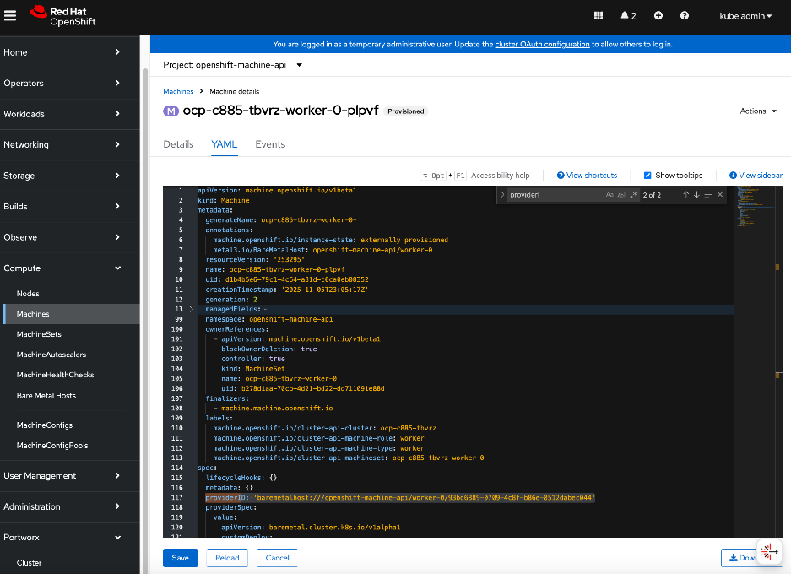Jump to next providerI search match
791x574 pixels.
pos(697,194)
